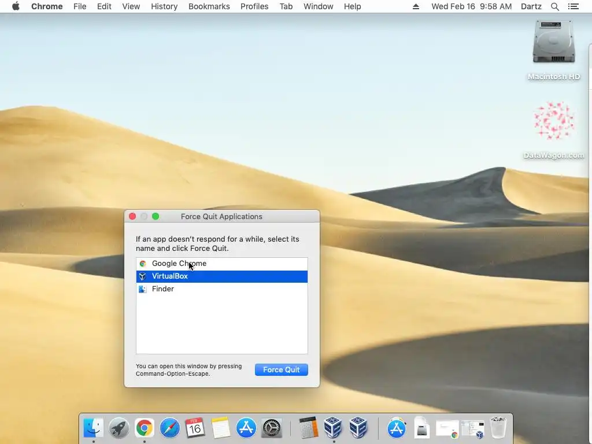Viewport: 592px width, 444px height.
Task: Open minimized VirtualBox window thumbnail in Dock
Action: tap(473, 430)
